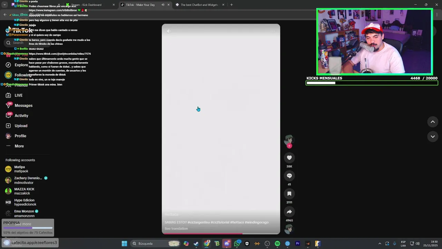
Task: Click the #cs2tutorial hashtag
Action: click(x=220, y=222)
